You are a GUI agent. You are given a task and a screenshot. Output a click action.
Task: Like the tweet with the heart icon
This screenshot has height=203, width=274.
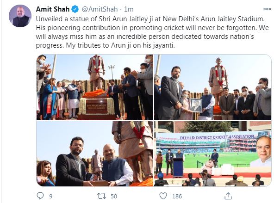(163, 196)
